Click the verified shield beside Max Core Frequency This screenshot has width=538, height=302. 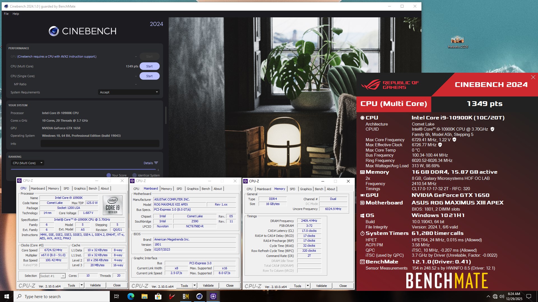point(454,140)
